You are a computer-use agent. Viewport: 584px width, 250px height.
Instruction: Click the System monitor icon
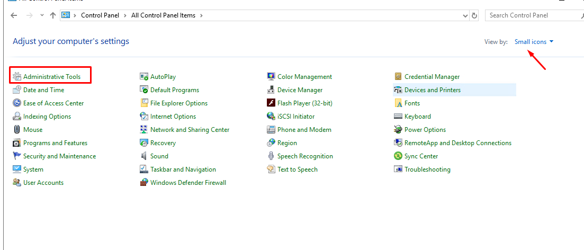(17, 169)
